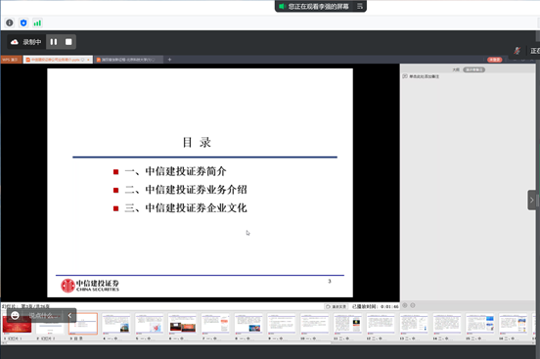Add a new WPS tab
Image resolution: width=540 pixels, height=359 pixels.
[x=169, y=60]
